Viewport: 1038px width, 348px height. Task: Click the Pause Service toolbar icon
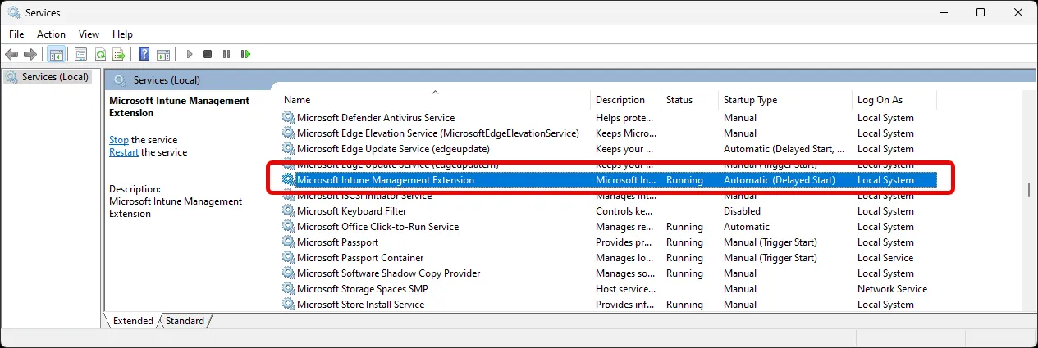tap(226, 54)
